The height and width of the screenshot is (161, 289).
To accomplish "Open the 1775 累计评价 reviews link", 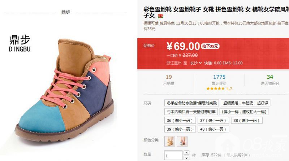I will pyautogui.click(x=219, y=80).
